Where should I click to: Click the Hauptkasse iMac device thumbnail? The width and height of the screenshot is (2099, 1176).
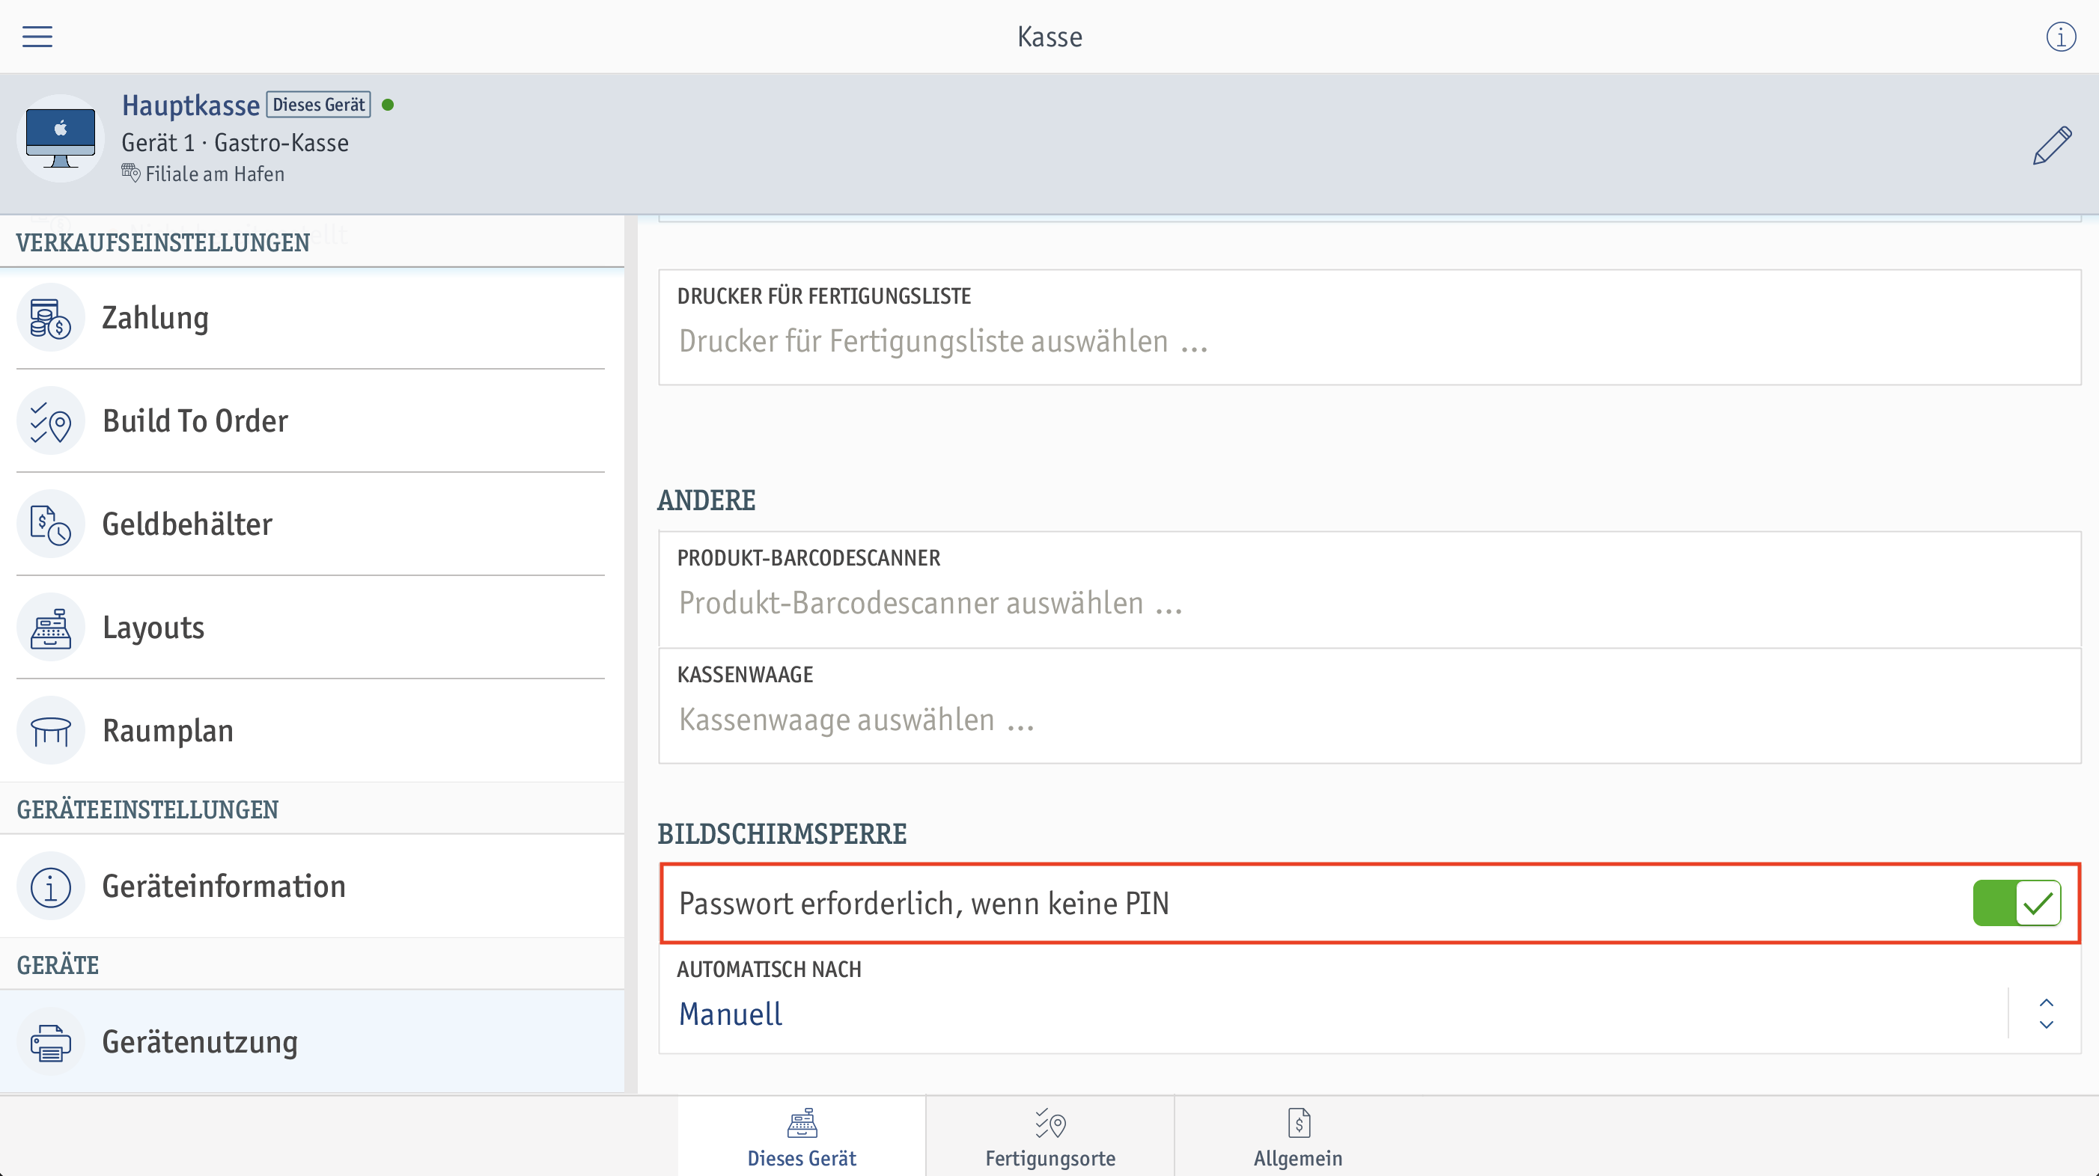61,138
